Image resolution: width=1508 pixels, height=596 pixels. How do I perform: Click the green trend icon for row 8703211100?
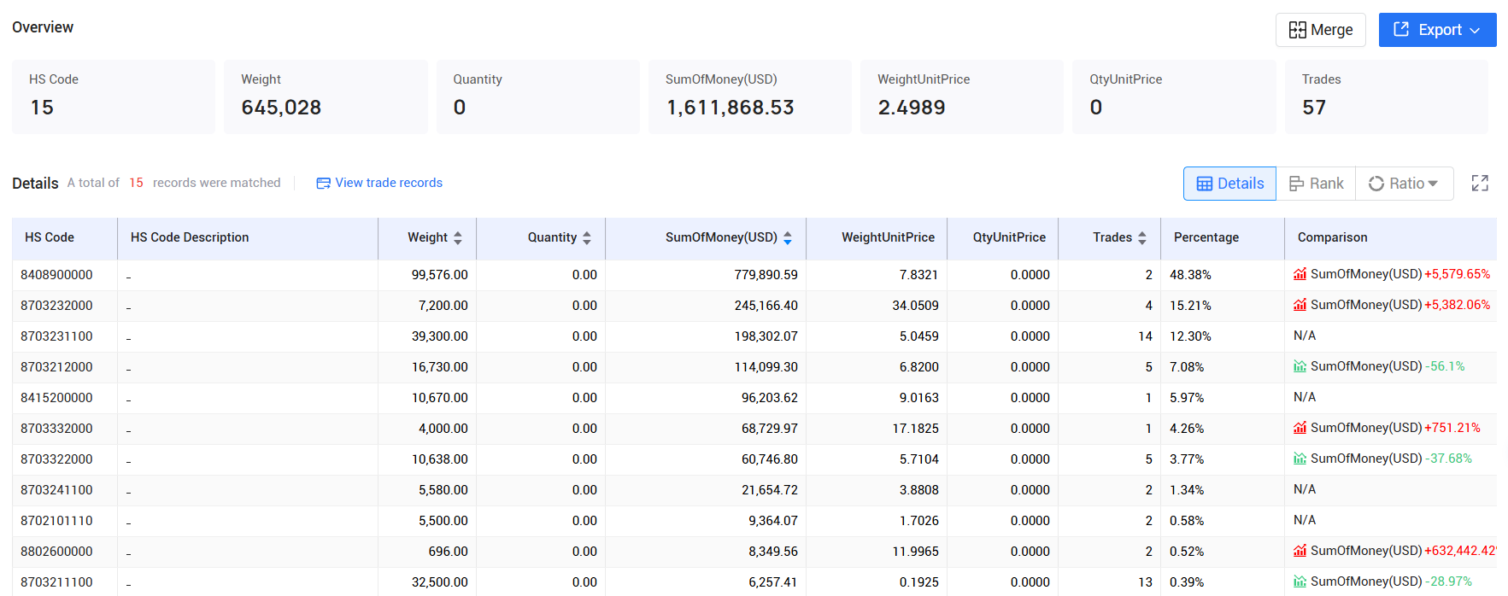click(1300, 581)
